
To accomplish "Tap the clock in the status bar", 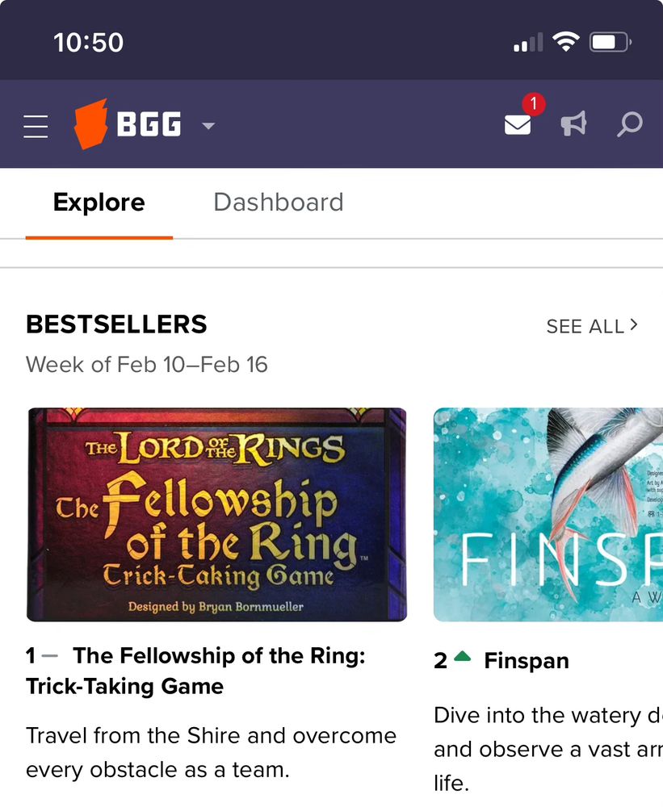I will (89, 41).
